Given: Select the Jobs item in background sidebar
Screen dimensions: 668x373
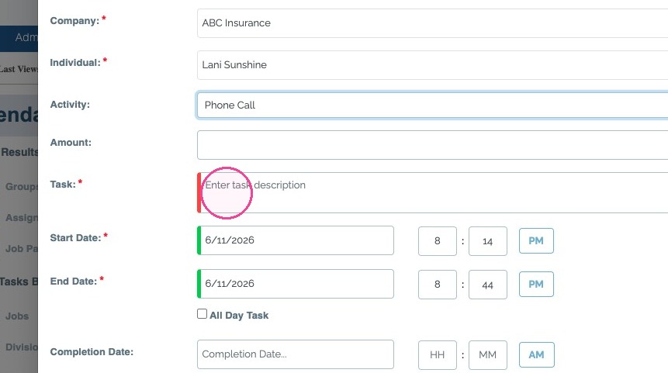Looking at the screenshot, I should [17, 316].
